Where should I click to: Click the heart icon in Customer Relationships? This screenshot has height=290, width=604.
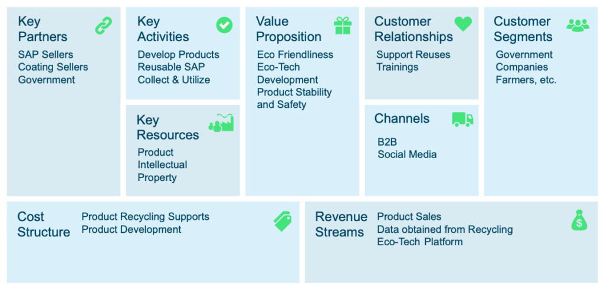463,24
